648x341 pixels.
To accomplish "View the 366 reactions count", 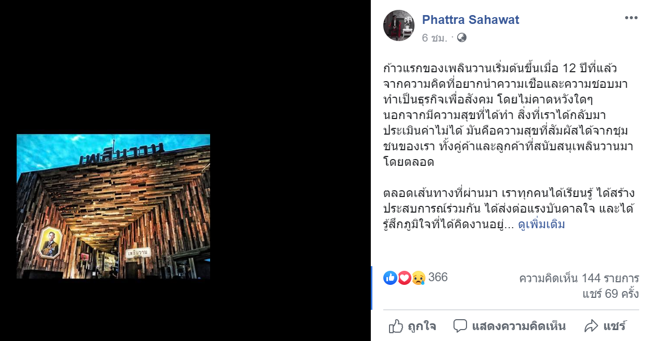I will click(438, 277).
